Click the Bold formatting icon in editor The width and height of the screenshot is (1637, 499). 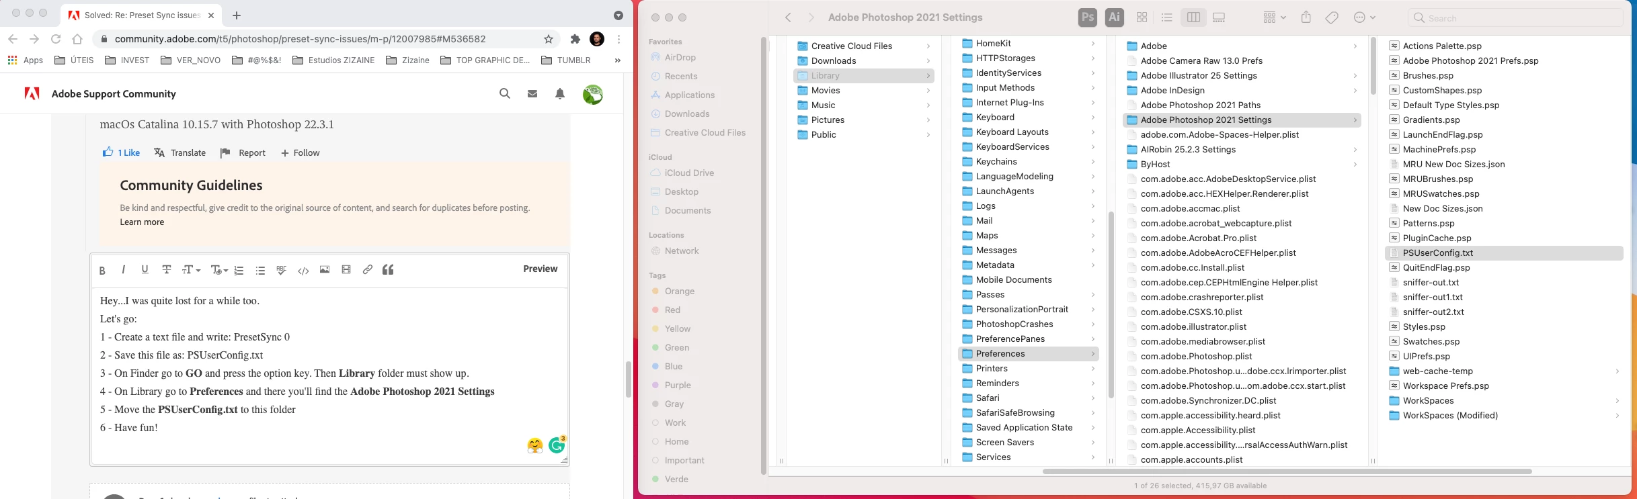click(102, 270)
